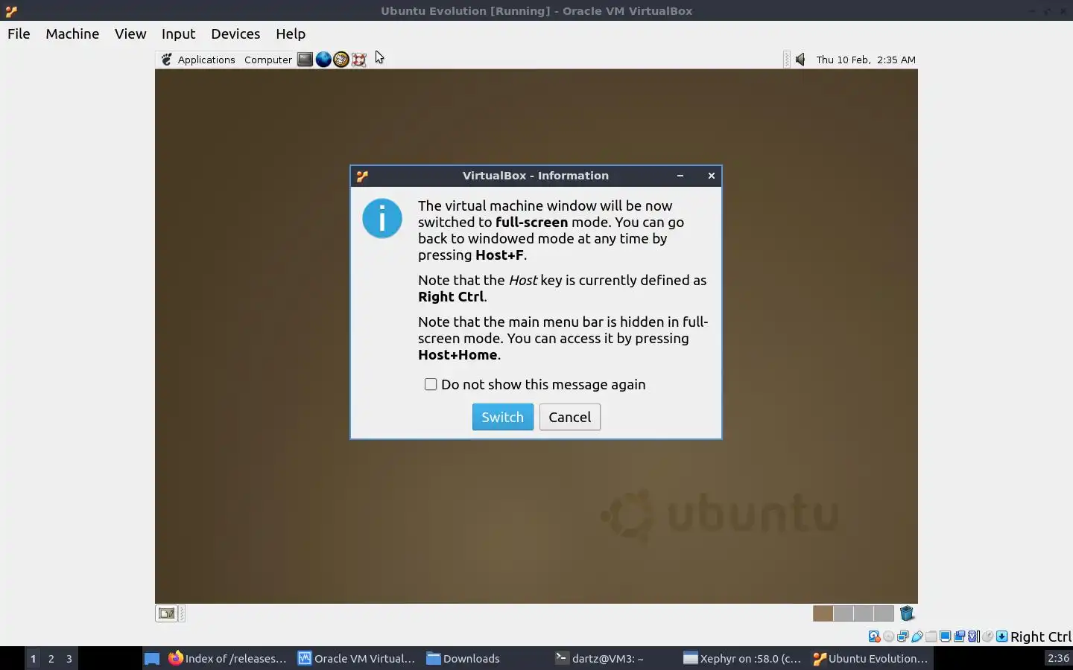Open the File menu
Image resolution: width=1073 pixels, height=670 pixels.
pos(19,33)
